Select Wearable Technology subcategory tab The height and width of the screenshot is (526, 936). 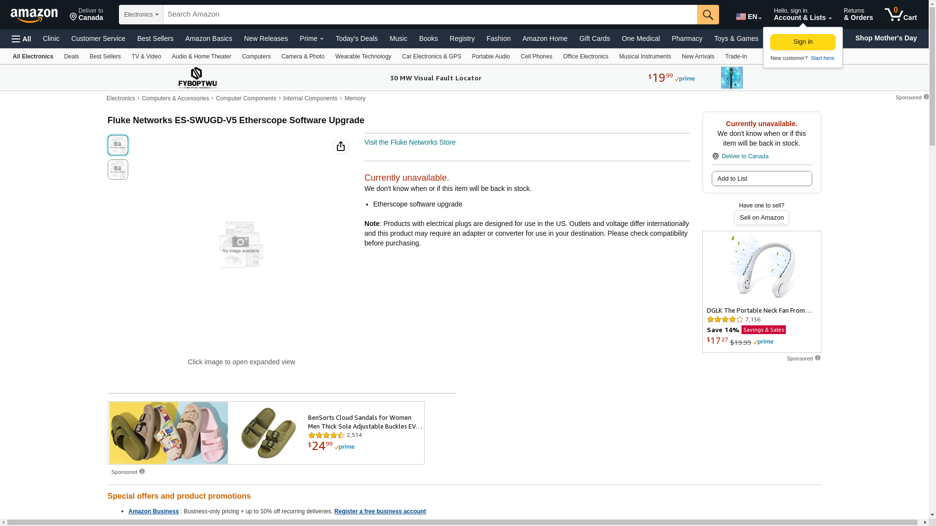coord(363,56)
